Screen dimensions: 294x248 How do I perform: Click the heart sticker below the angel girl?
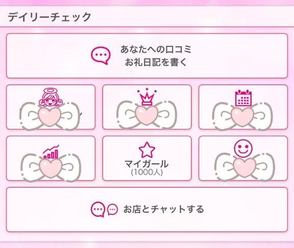[x=50, y=116]
